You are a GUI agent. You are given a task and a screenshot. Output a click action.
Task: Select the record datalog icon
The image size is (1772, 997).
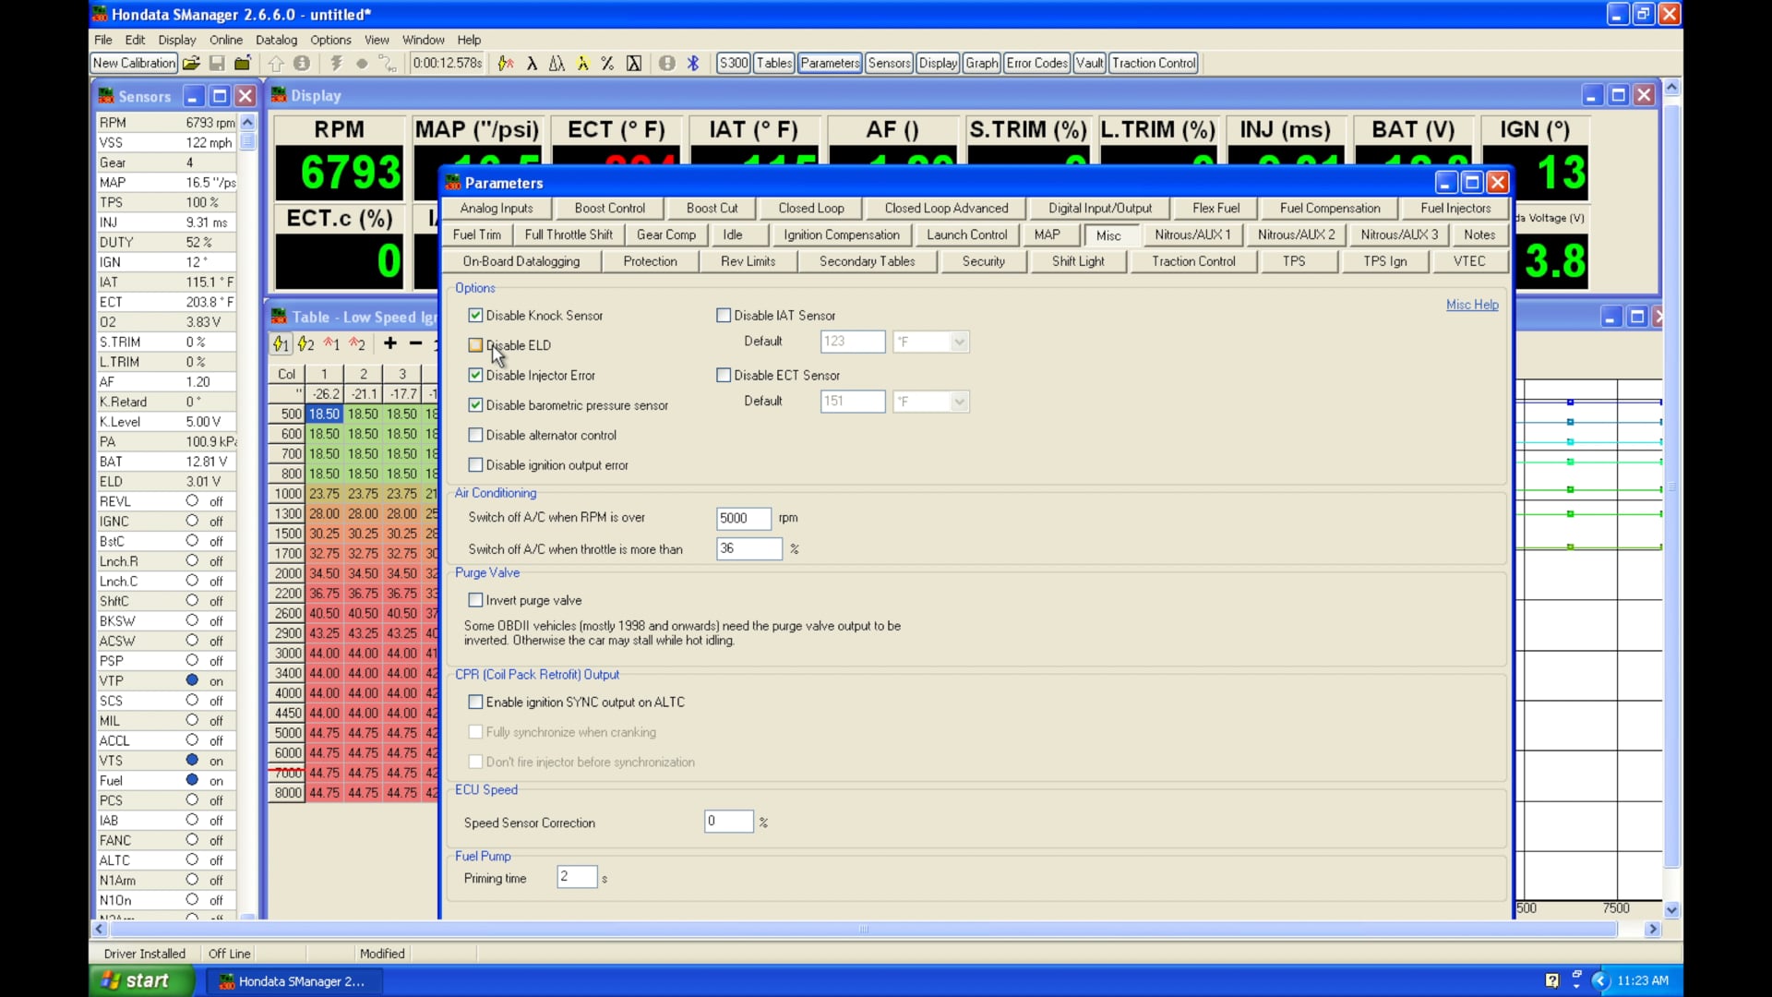tap(362, 63)
